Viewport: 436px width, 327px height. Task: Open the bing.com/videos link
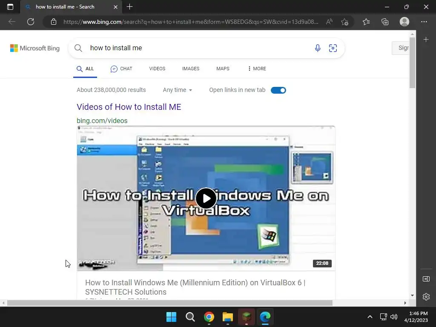(x=102, y=120)
